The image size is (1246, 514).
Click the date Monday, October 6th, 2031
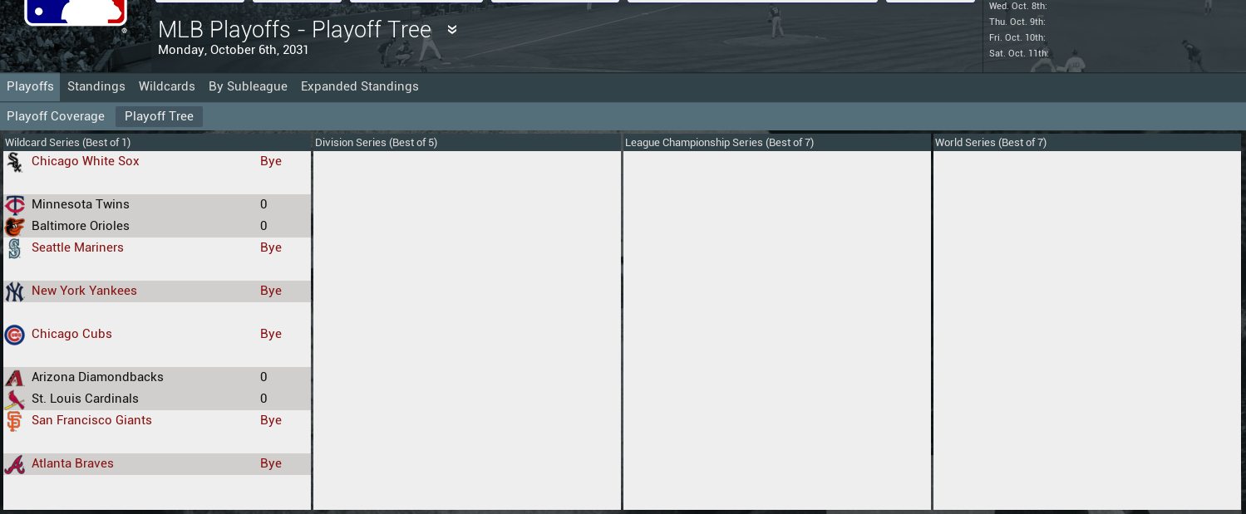234,50
